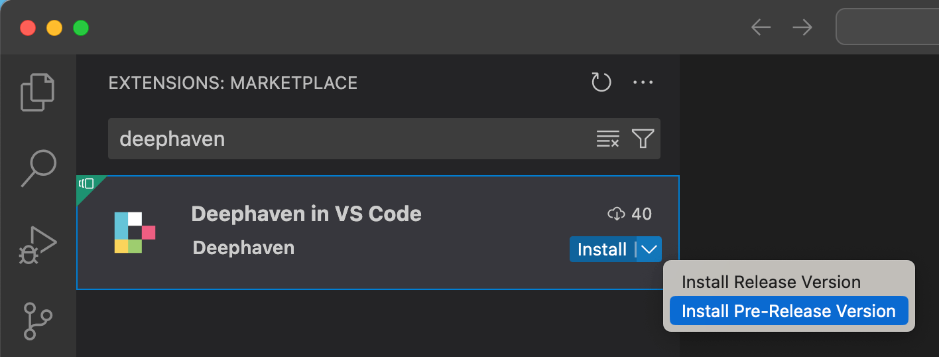The height and width of the screenshot is (357, 939).
Task: Click the green pre-release corner badge
Action: pyautogui.click(x=86, y=184)
